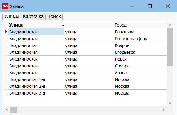This screenshot has width=177, height=115.
Task: Select the Улицы tab
Action: click(12, 16)
